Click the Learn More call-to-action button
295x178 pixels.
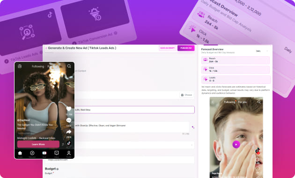click(x=38, y=144)
